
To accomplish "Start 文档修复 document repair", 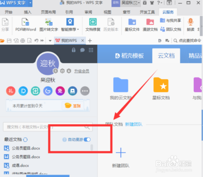I will point(93,25).
